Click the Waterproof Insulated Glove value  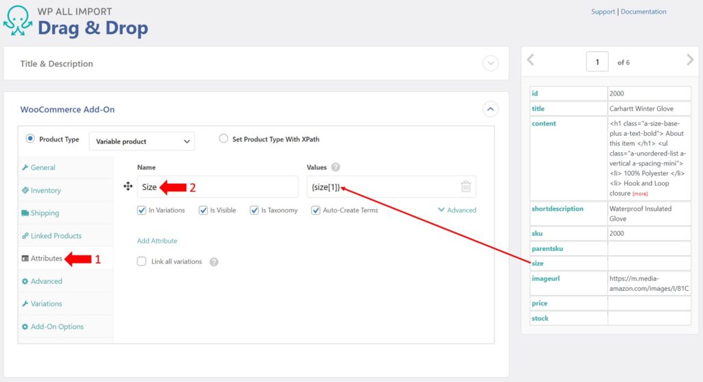[x=641, y=213]
